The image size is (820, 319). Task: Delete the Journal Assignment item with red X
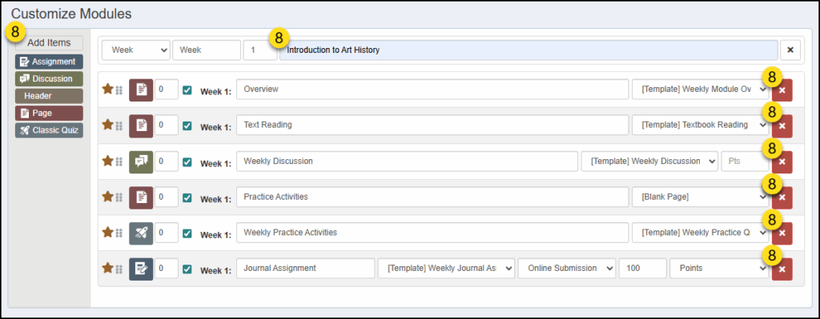(782, 269)
